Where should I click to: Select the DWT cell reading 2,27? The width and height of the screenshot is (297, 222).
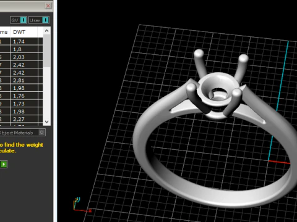click(24, 119)
